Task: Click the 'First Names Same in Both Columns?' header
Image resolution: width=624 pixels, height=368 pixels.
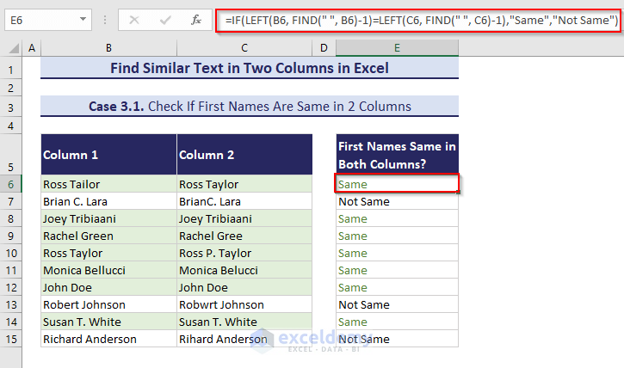Action: click(397, 155)
